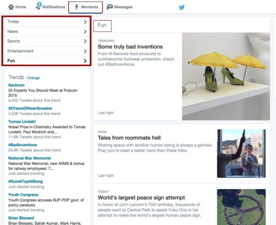
Task: Click the Moments lightning bolt icon
Action: 76,7
